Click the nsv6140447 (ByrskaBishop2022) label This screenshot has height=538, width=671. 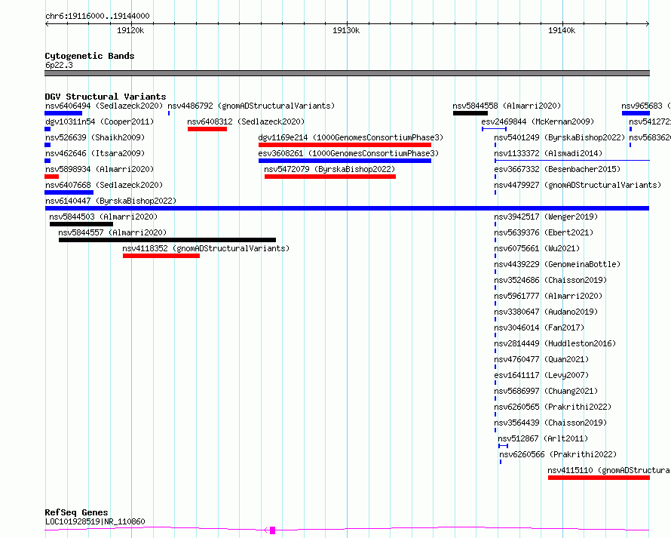(x=111, y=201)
